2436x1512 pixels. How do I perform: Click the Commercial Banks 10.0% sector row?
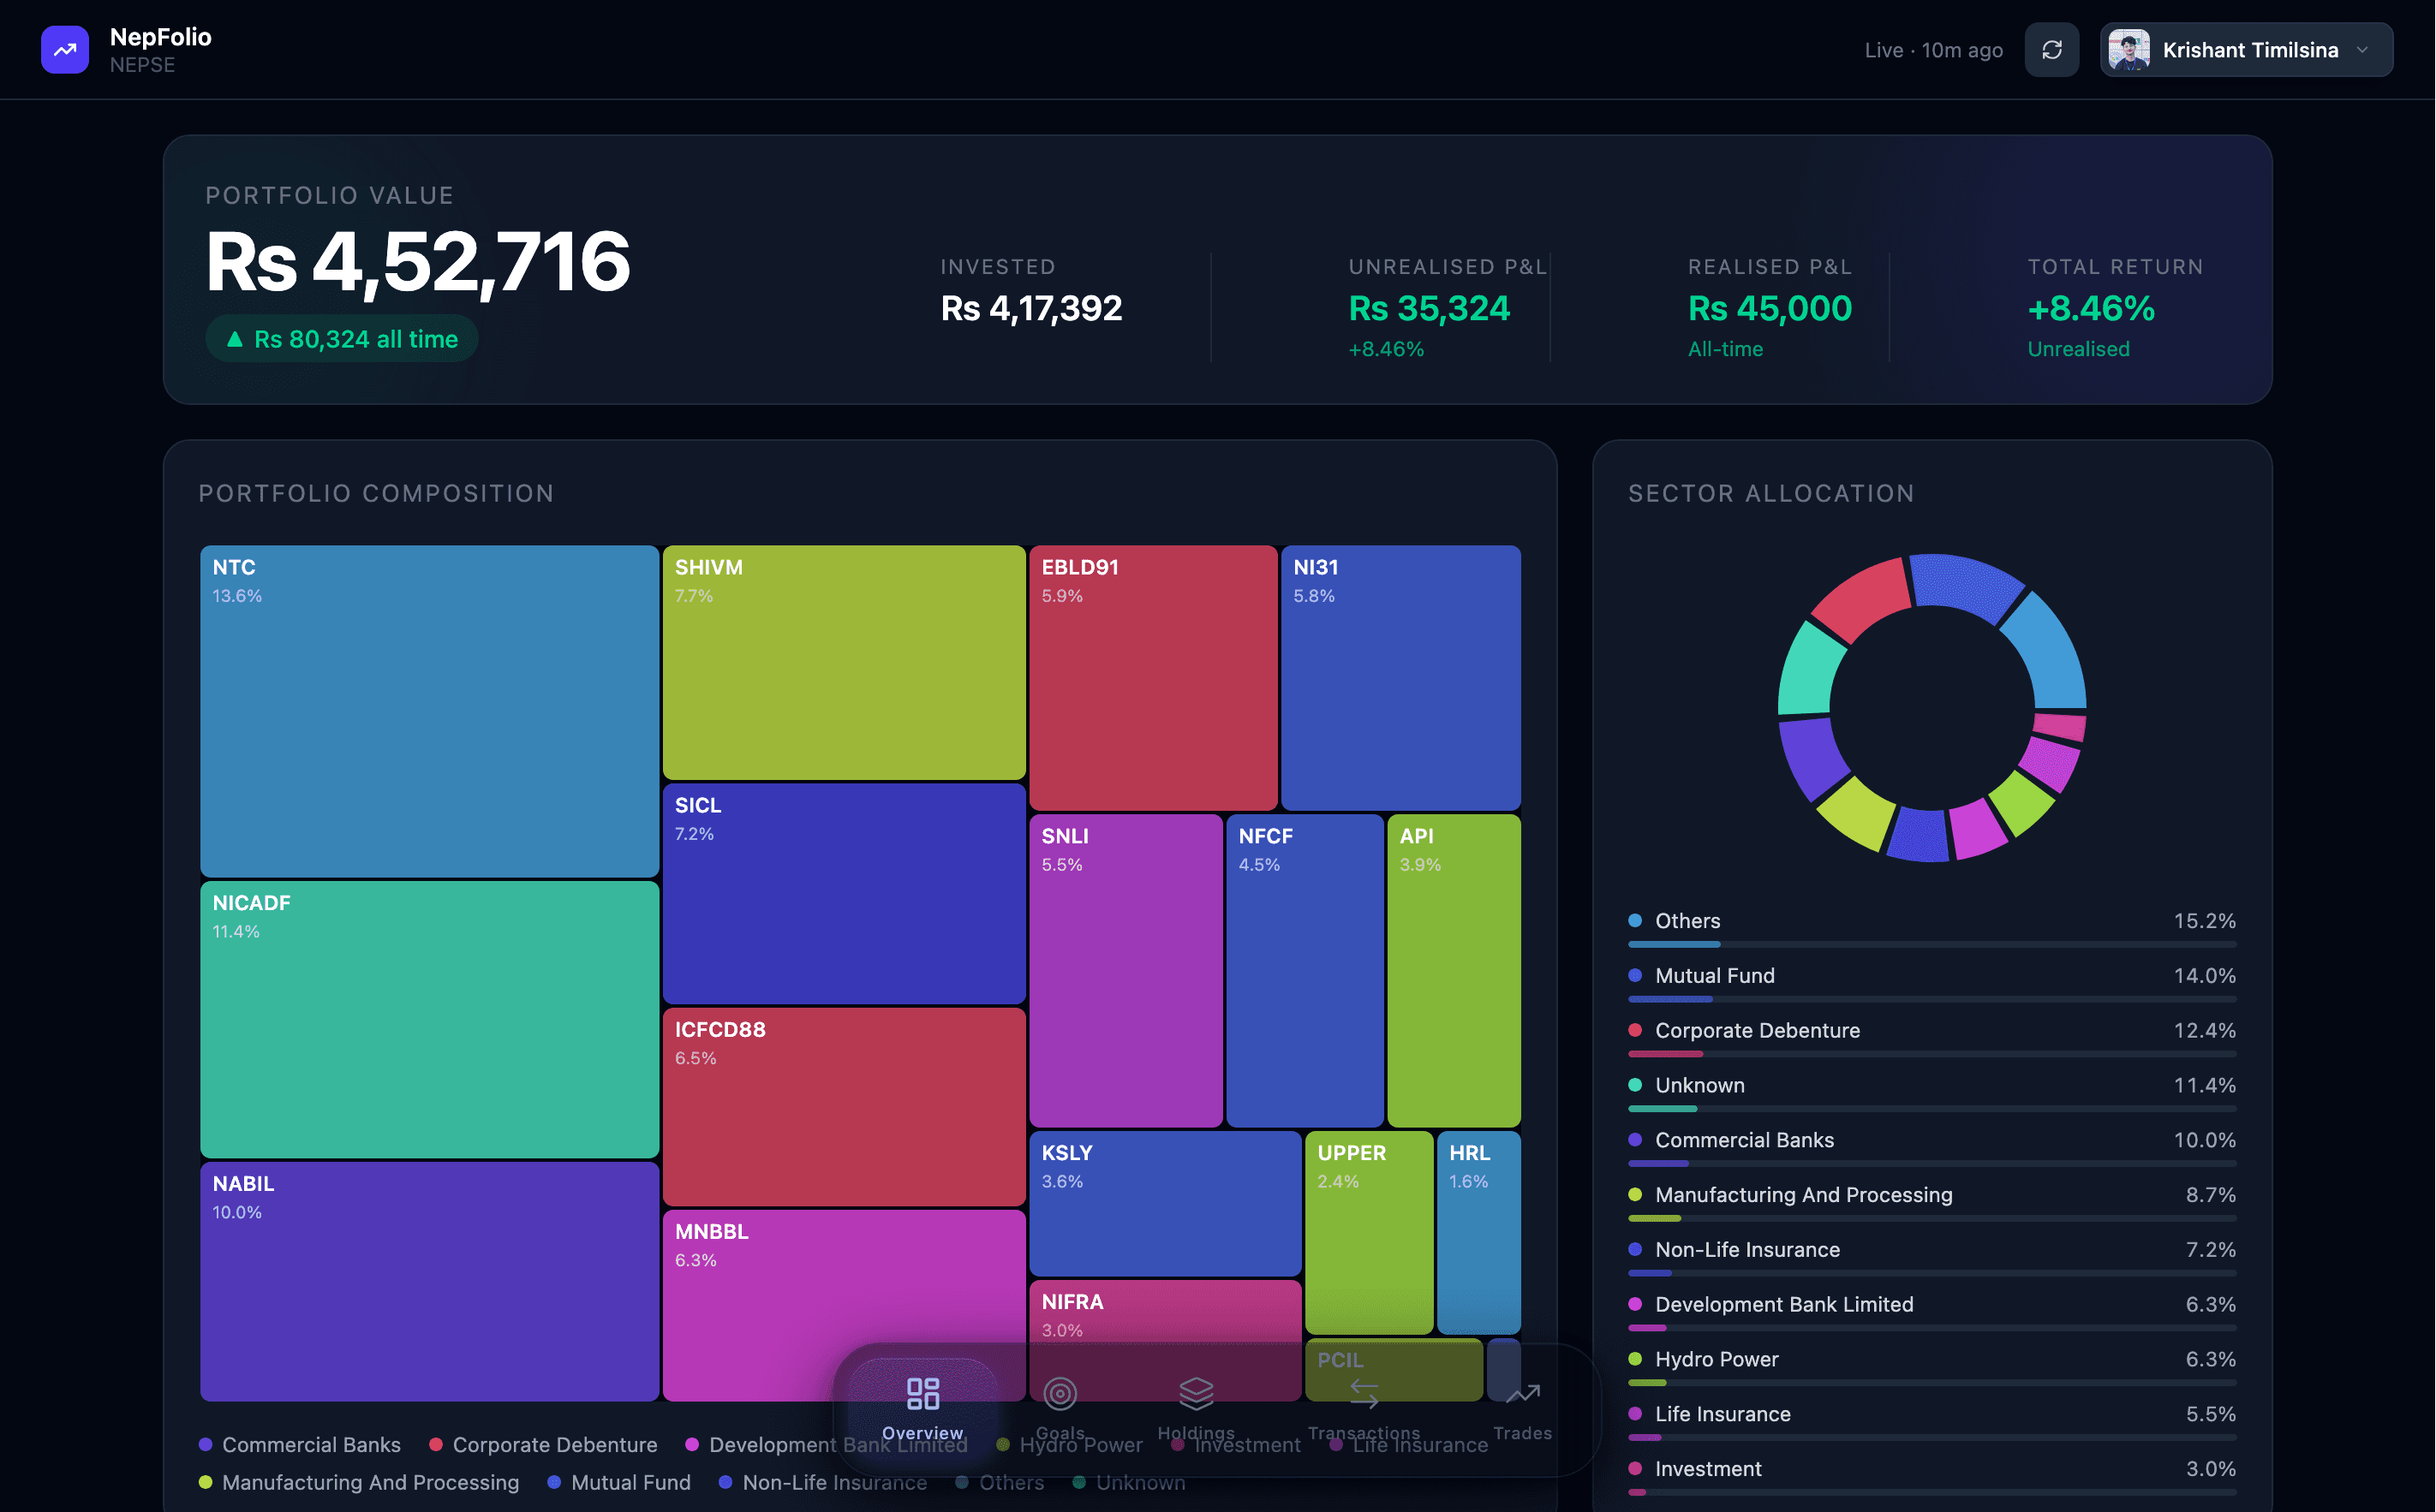(1931, 1147)
